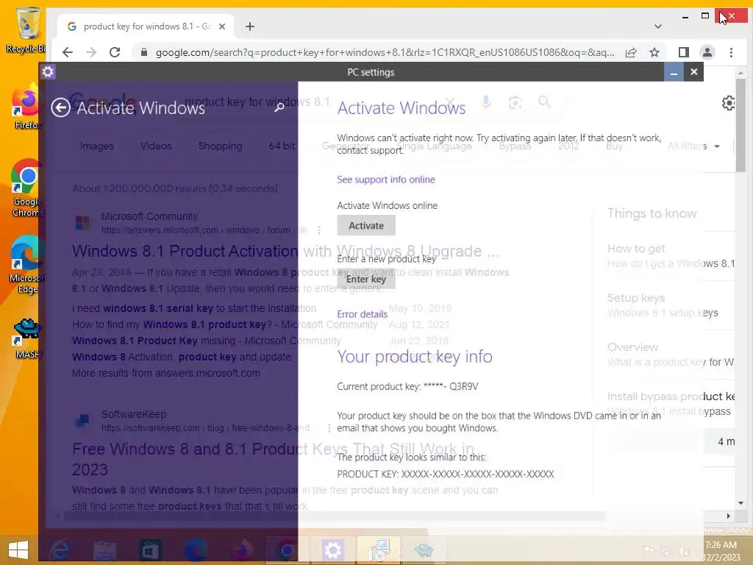Screen dimensions: 753x565
Task: Click the Activate button
Action: point(366,225)
